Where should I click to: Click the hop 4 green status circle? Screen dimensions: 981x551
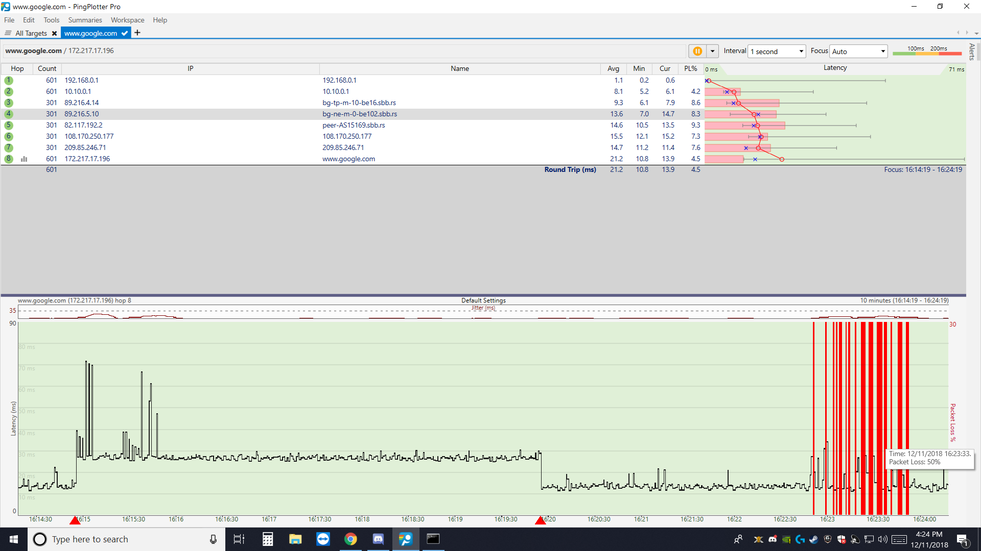tap(9, 114)
